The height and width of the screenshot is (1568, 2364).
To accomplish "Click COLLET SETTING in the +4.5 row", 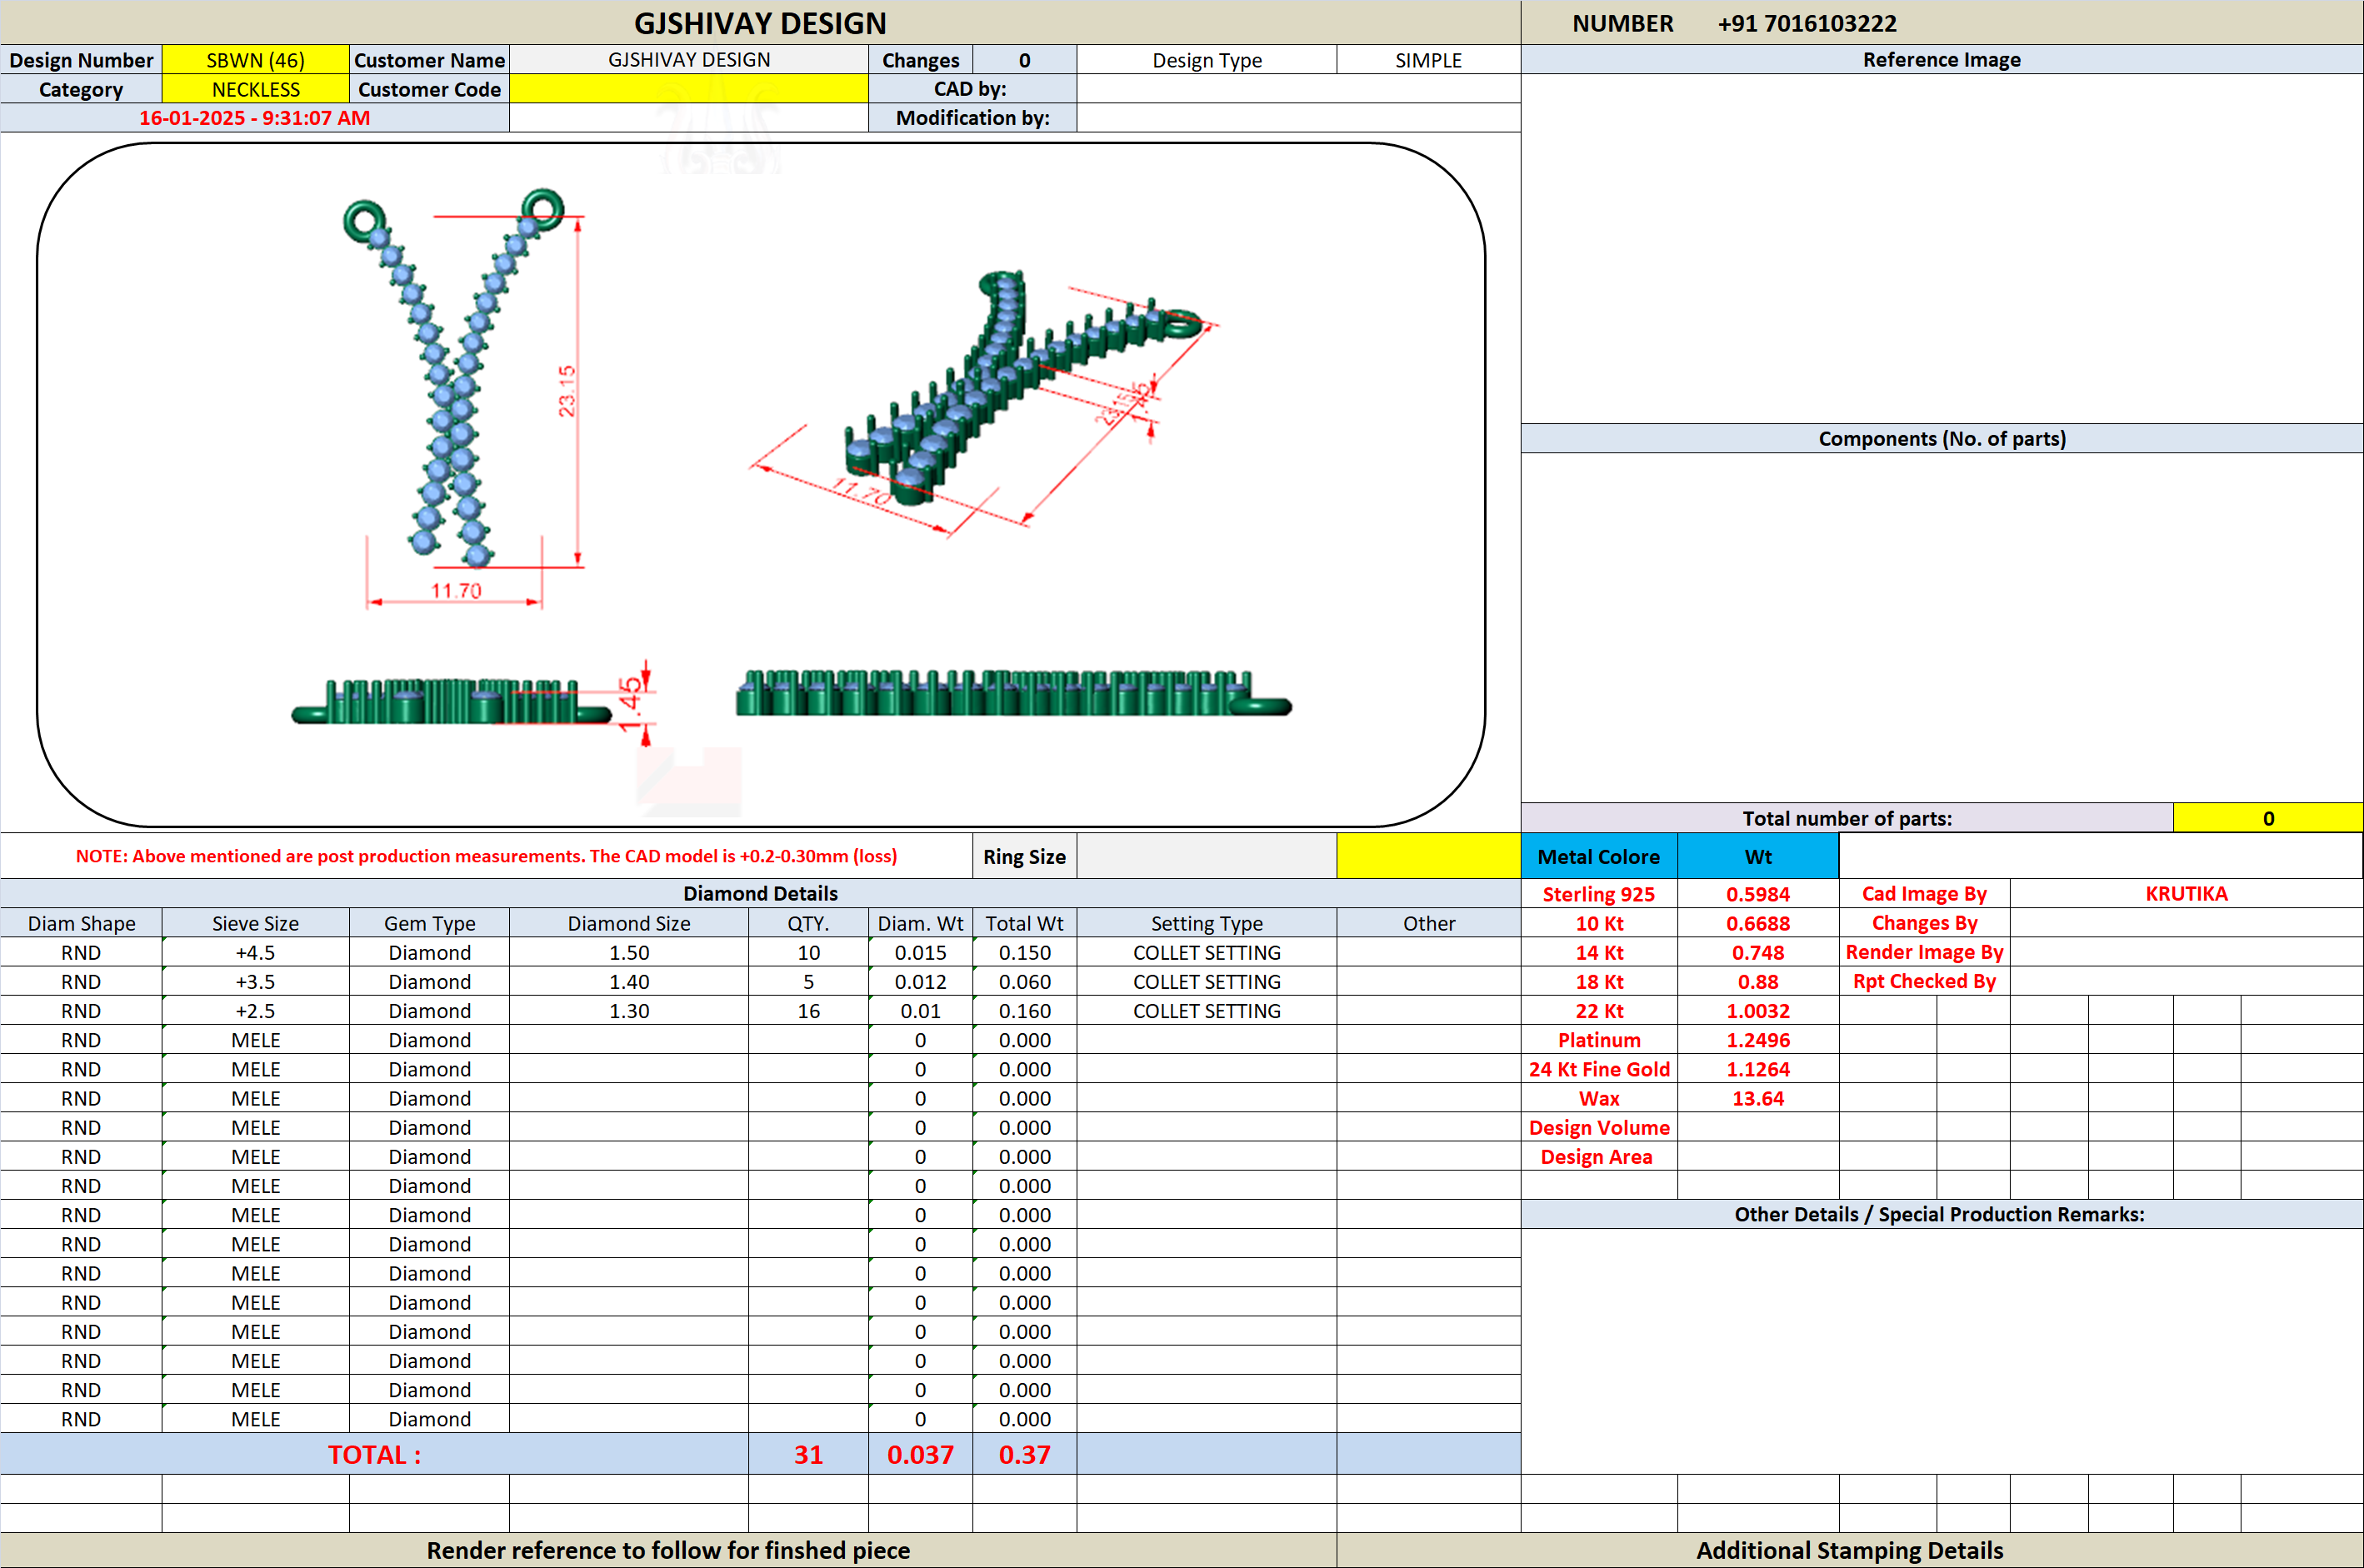I will (1207, 952).
